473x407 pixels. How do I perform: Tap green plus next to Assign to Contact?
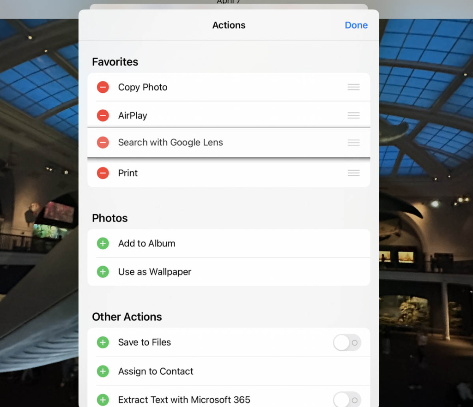coord(103,371)
